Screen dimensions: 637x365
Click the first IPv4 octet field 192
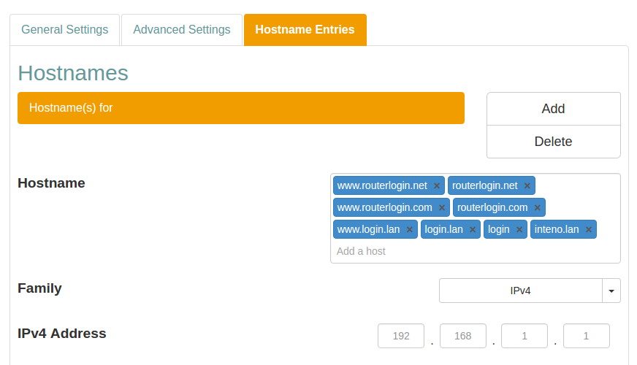point(401,337)
